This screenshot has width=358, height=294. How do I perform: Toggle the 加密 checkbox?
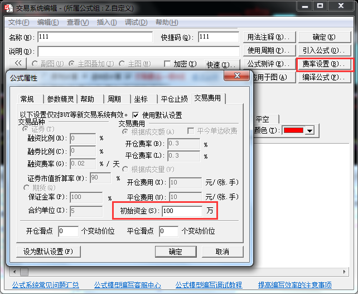click(167, 64)
